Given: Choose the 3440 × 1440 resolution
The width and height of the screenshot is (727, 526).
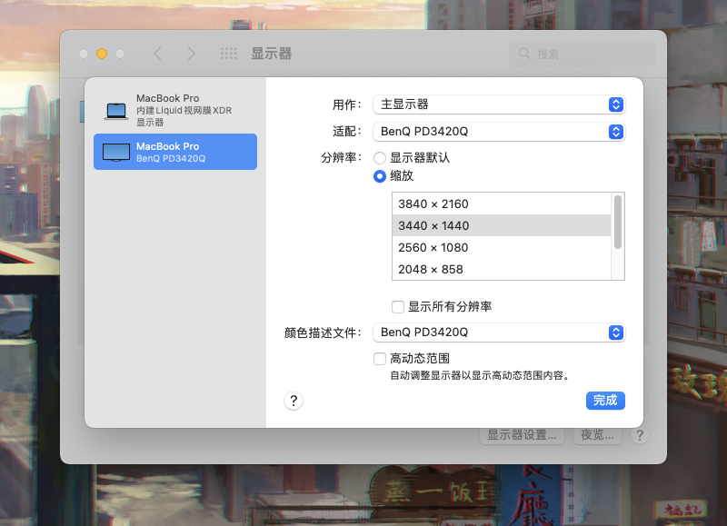Looking at the screenshot, I should tap(502, 225).
